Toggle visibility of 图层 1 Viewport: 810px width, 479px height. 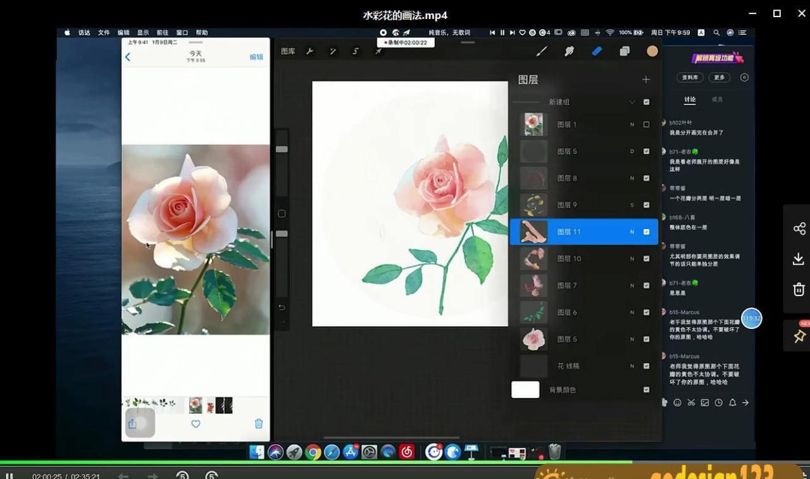click(x=646, y=124)
